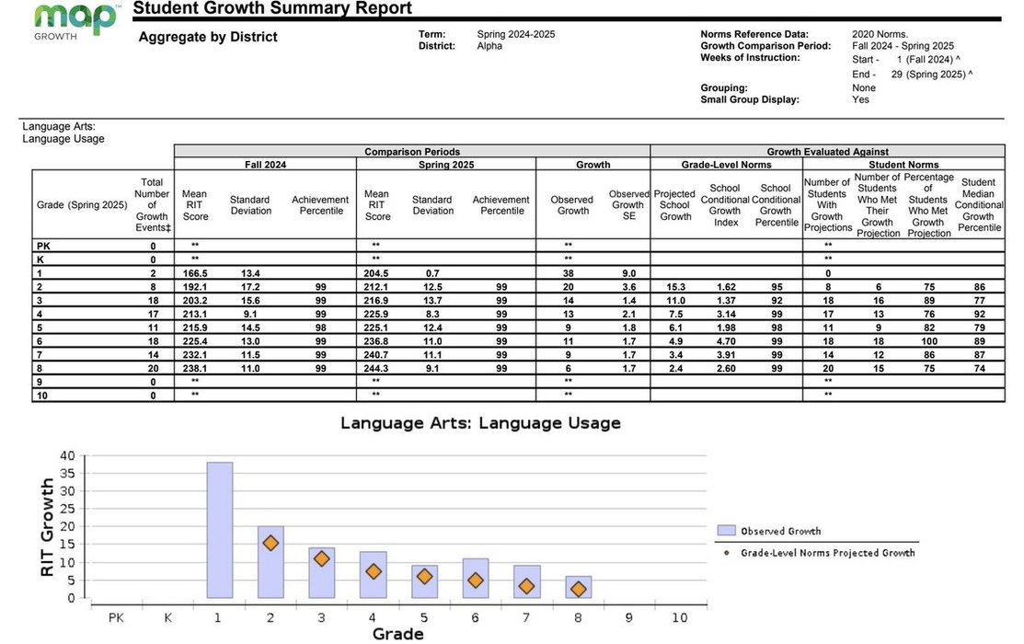Click the Grade 1 observed growth SE '9.0'
Screen dimensions: 1024x644
pos(629,273)
